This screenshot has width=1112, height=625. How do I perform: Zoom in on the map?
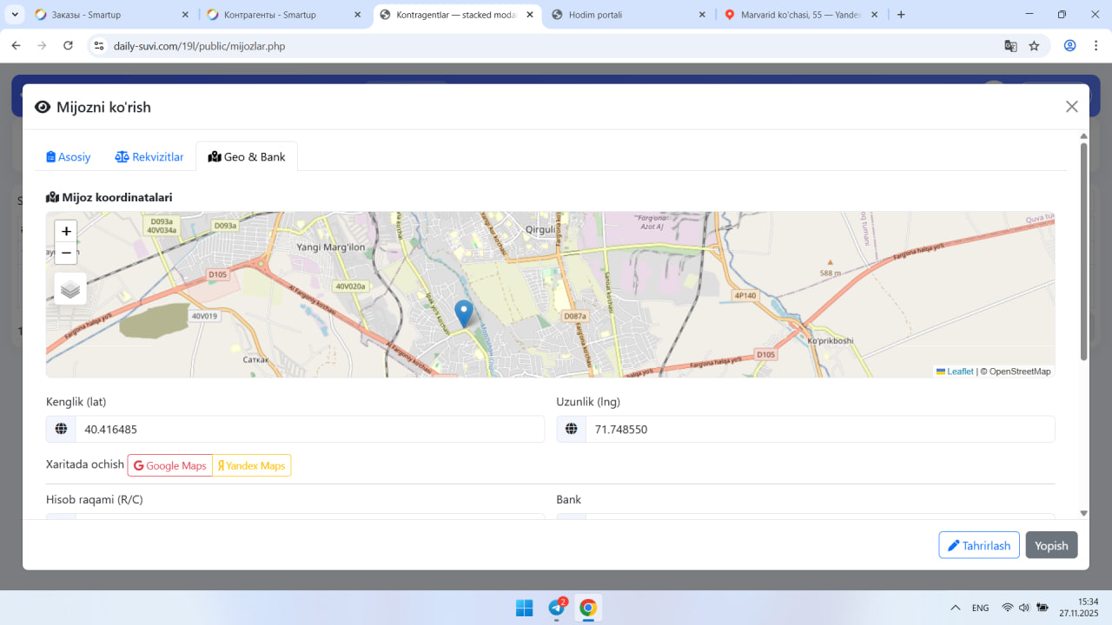(66, 232)
